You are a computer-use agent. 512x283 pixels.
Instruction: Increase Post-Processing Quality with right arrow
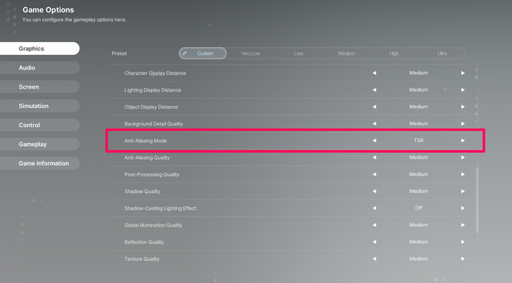point(462,174)
